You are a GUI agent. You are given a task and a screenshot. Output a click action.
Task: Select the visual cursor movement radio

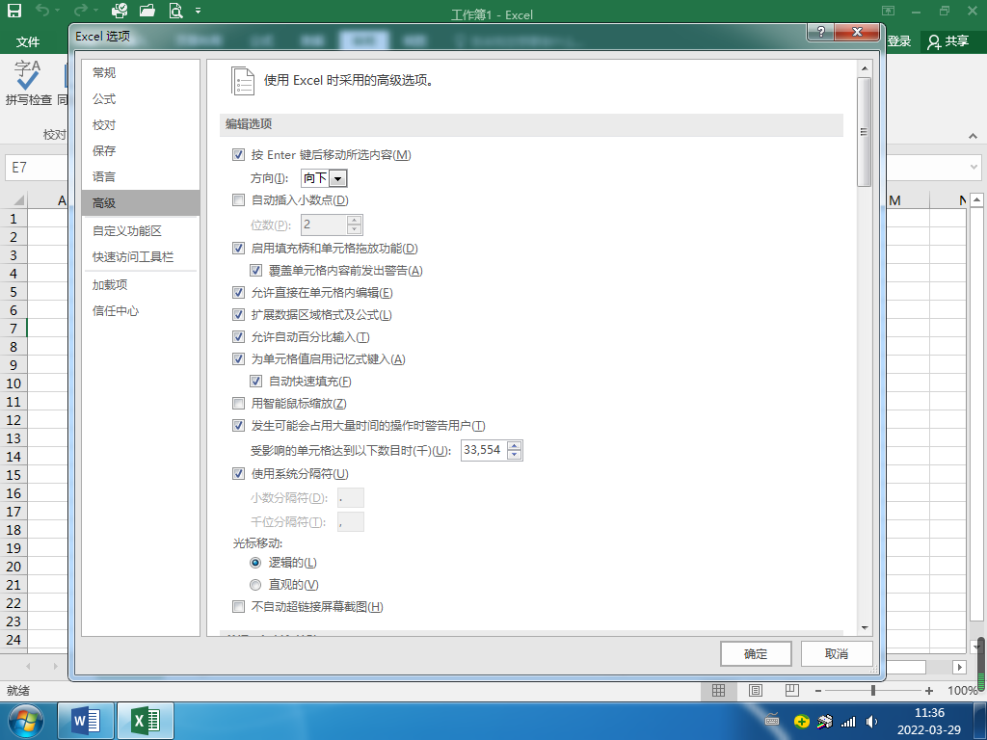(255, 585)
